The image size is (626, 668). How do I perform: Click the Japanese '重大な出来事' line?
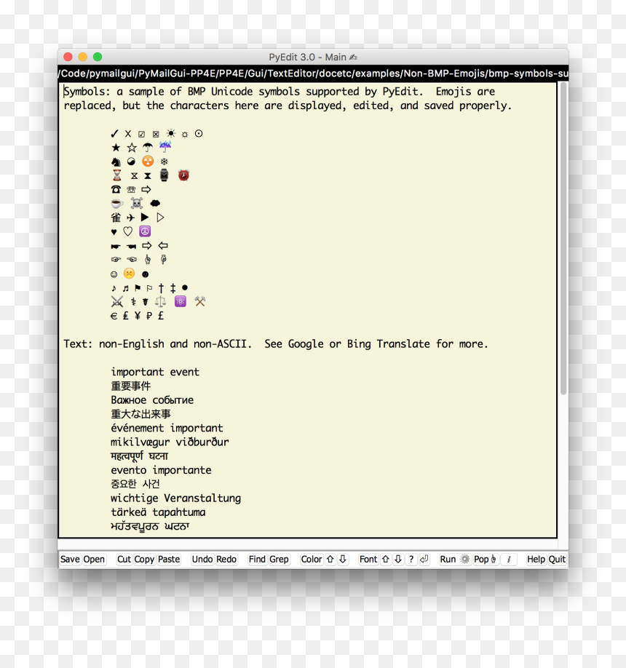coord(140,414)
